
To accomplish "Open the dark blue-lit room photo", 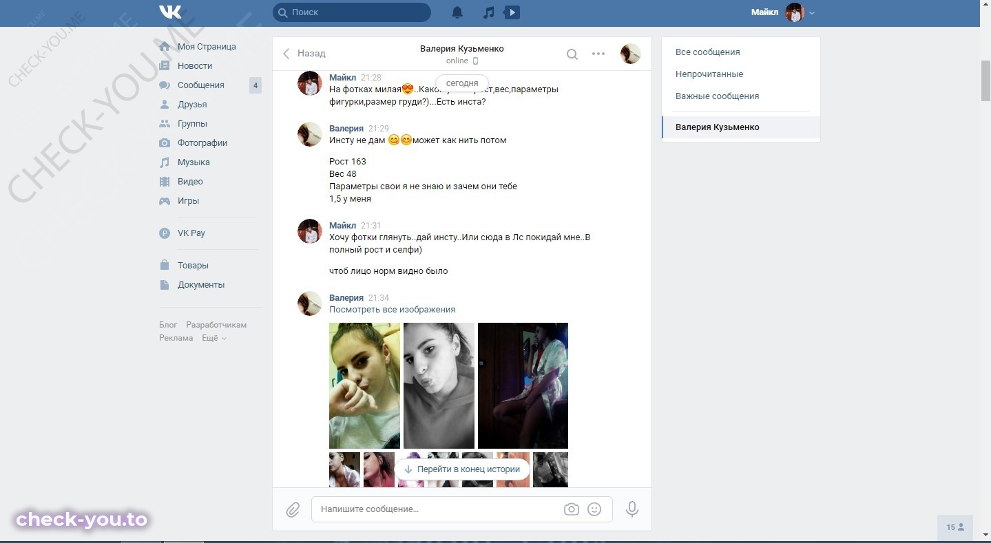I will click(523, 385).
